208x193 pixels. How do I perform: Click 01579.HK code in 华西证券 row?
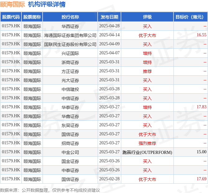pyautogui.click(x=11, y=26)
